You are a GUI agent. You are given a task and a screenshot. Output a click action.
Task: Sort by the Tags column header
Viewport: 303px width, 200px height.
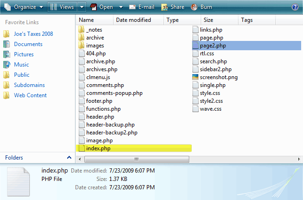point(257,20)
